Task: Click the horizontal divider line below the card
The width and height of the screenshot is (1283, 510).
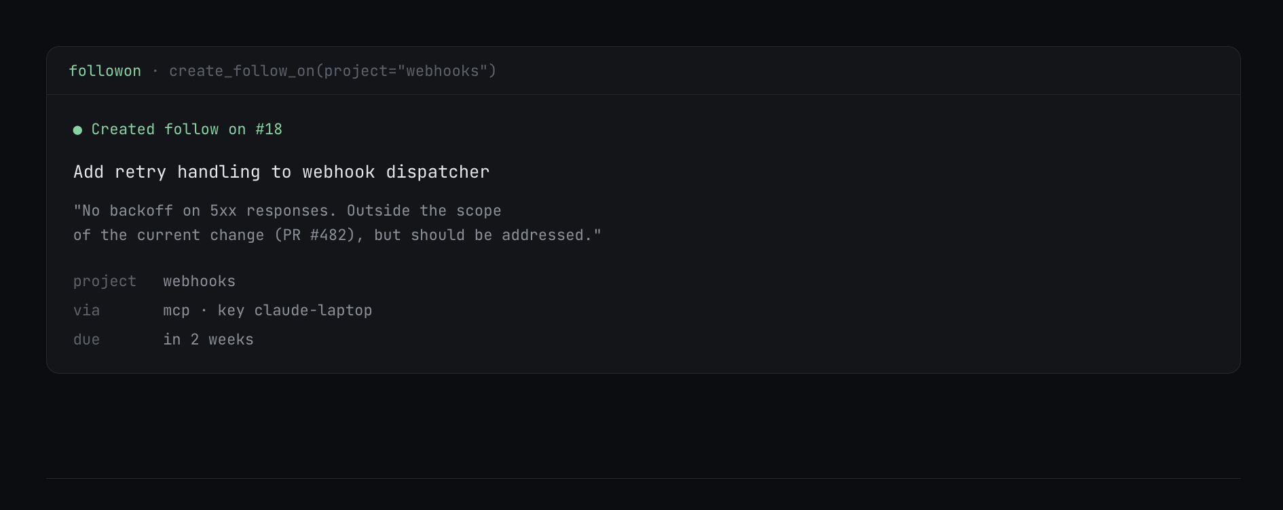Action: 643,479
